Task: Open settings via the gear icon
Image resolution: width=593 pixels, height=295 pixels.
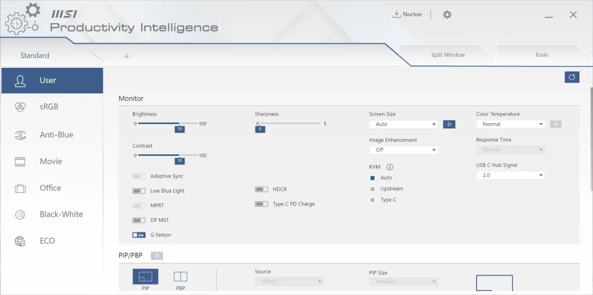Action: [x=447, y=15]
